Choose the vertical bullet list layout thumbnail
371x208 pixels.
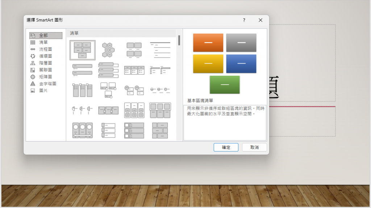click(x=82, y=70)
